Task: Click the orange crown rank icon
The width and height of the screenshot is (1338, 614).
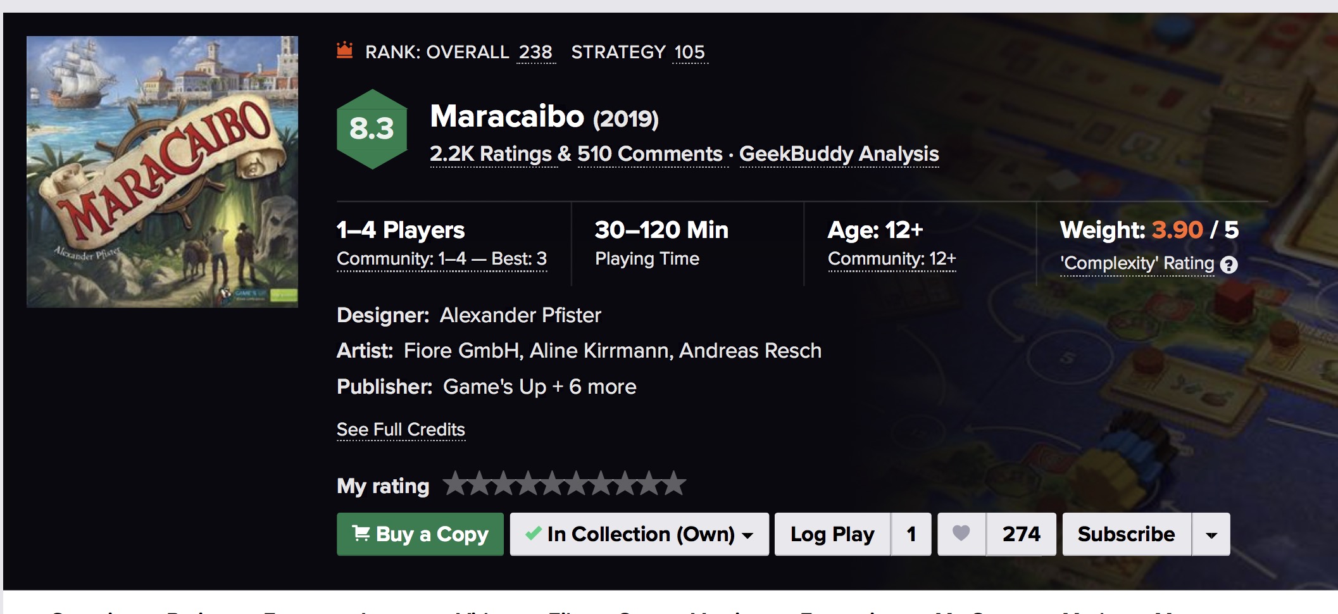Action: coord(344,50)
